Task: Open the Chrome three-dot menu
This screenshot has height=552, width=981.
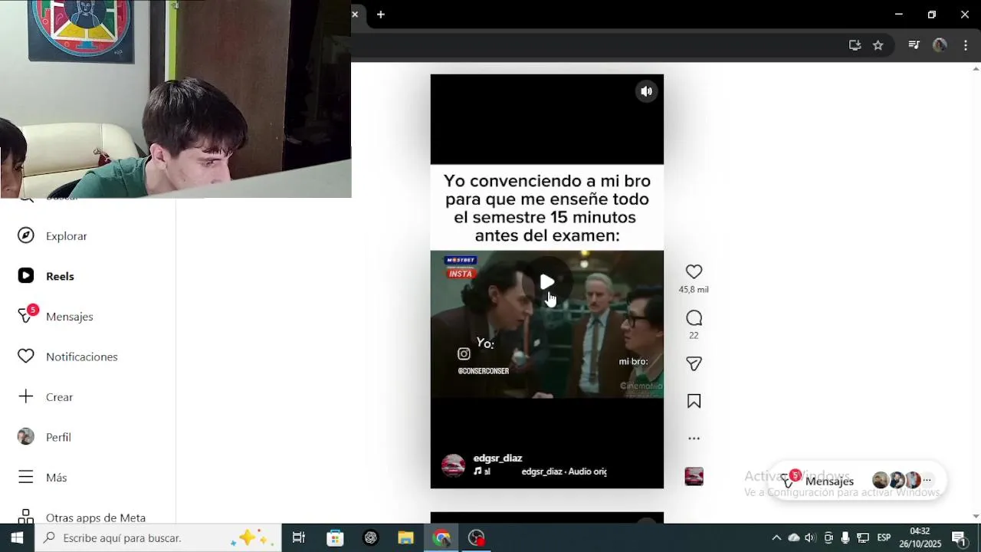Action: coord(965,45)
